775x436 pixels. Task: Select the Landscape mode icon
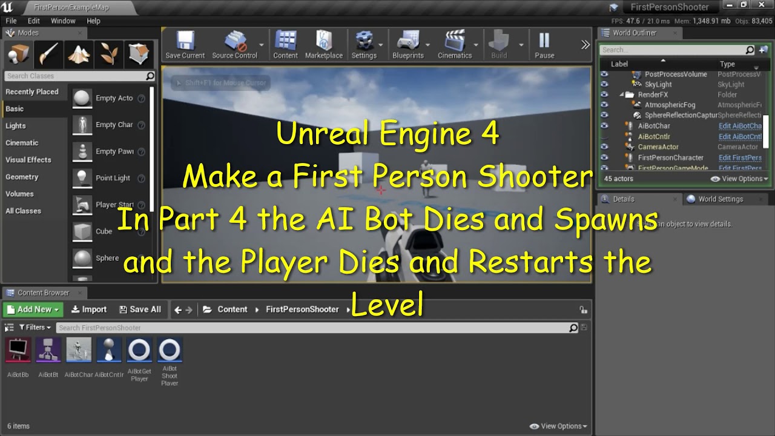coord(79,55)
